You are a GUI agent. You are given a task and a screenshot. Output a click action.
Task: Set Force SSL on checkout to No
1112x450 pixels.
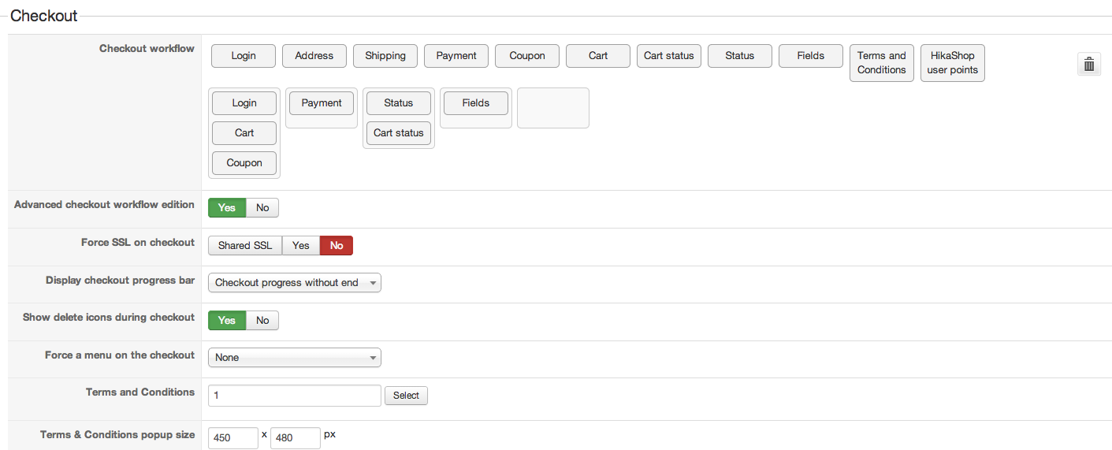pyautogui.click(x=337, y=246)
